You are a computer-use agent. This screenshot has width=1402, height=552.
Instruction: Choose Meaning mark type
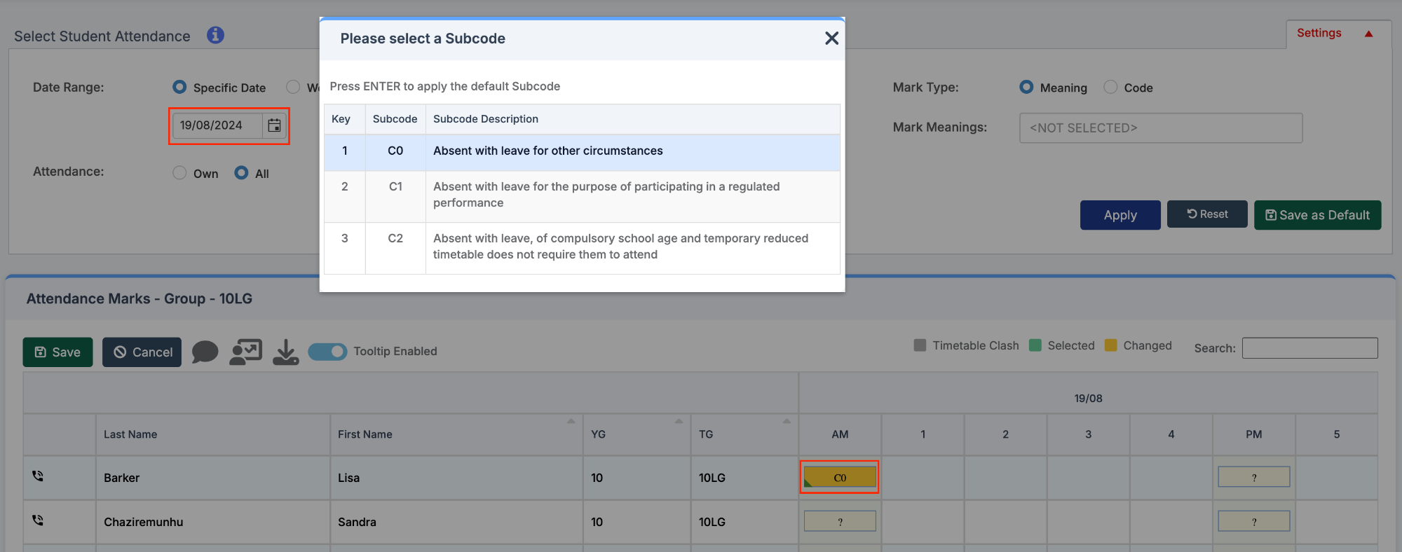click(x=1026, y=87)
